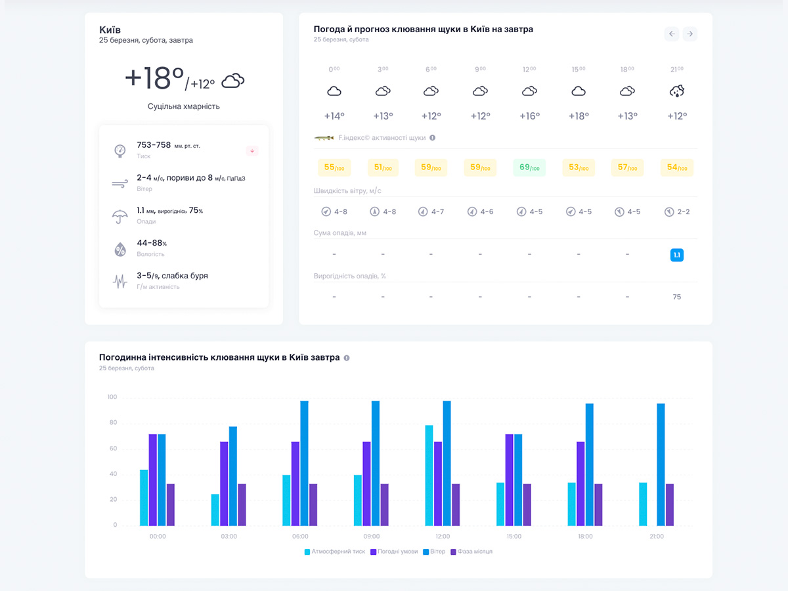The width and height of the screenshot is (788, 591).
Task: Click the geomagnetic activity pulse icon
Action: click(120, 281)
